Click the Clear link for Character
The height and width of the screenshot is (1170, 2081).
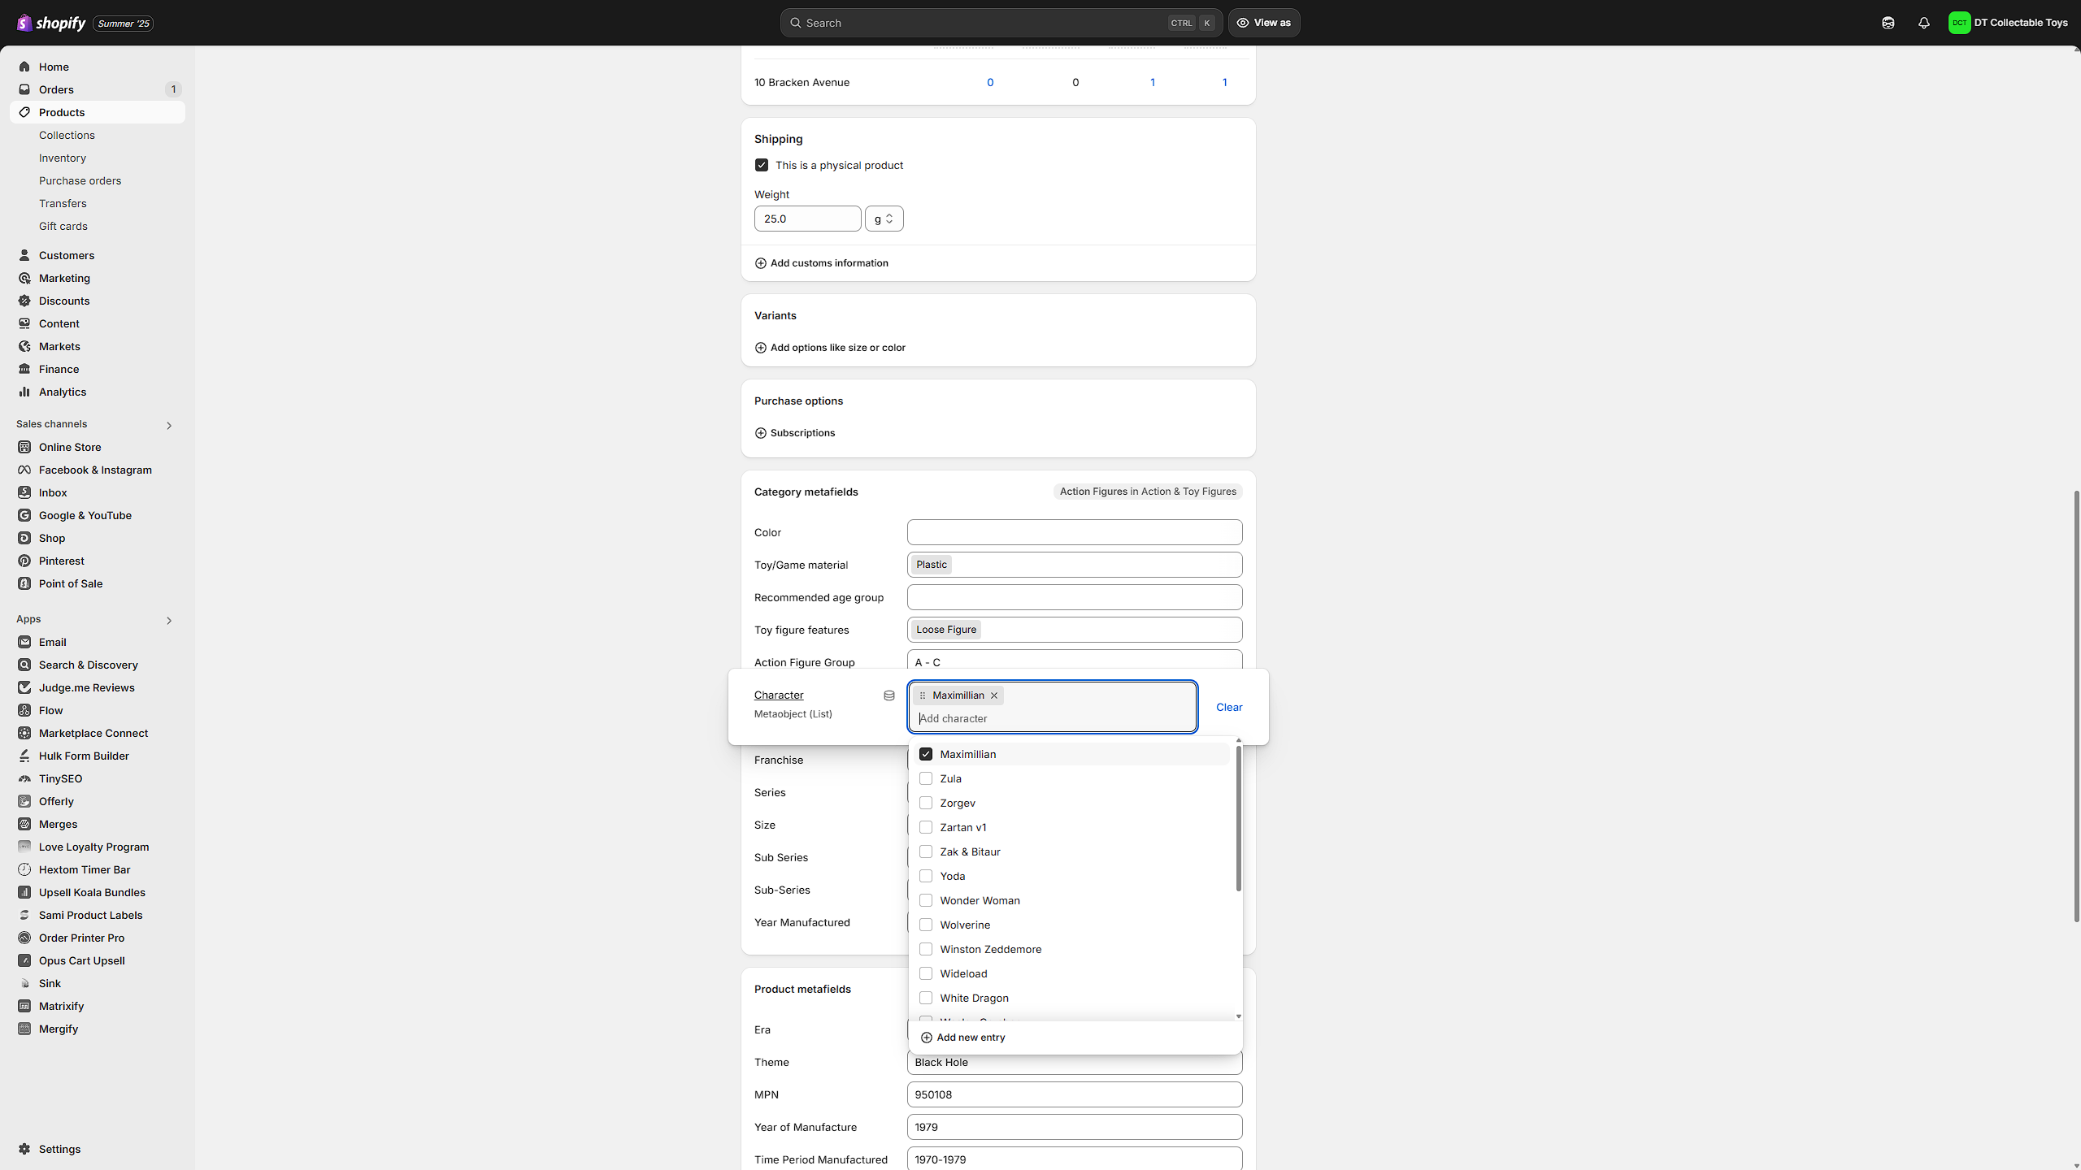(x=1229, y=707)
